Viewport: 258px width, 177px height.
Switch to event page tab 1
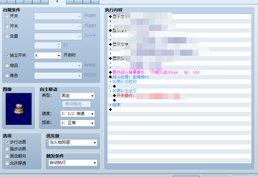7,2
